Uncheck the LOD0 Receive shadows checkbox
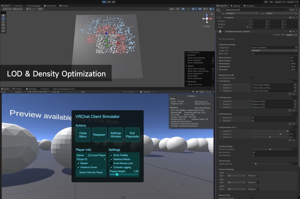This screenshot has width=300, height=199. (258, 176)
